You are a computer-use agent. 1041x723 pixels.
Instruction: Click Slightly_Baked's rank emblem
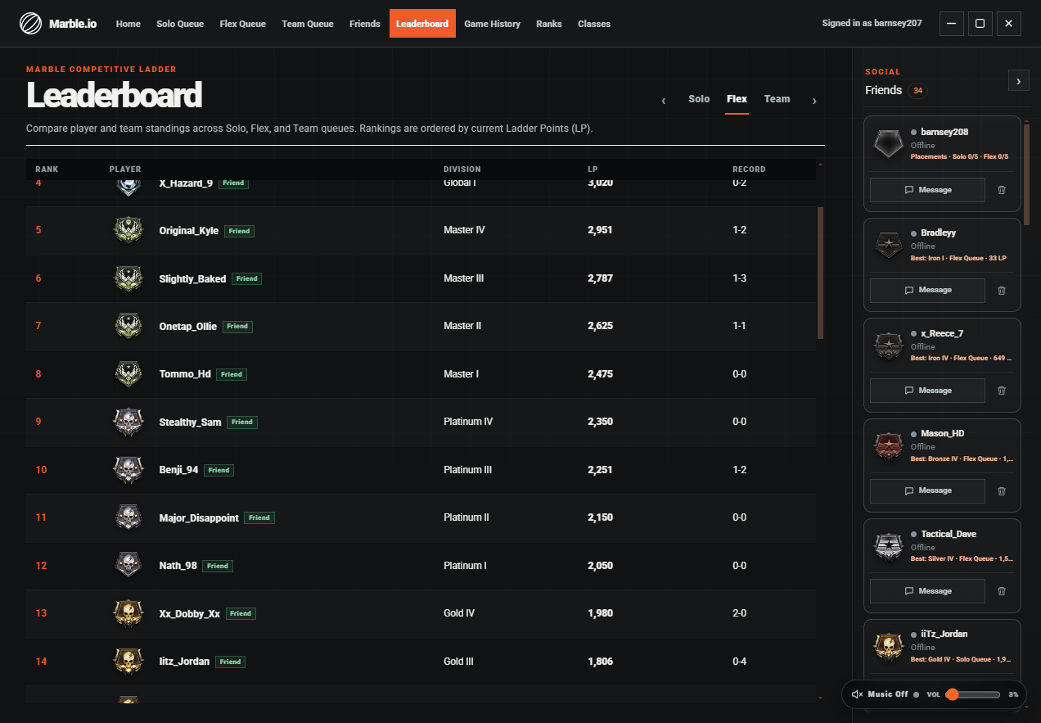127,278
